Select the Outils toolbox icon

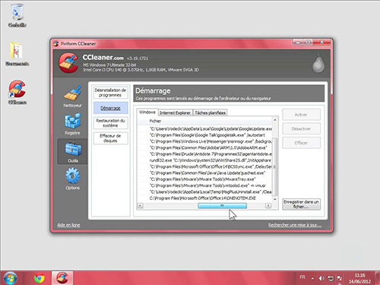tap(73, 151)
